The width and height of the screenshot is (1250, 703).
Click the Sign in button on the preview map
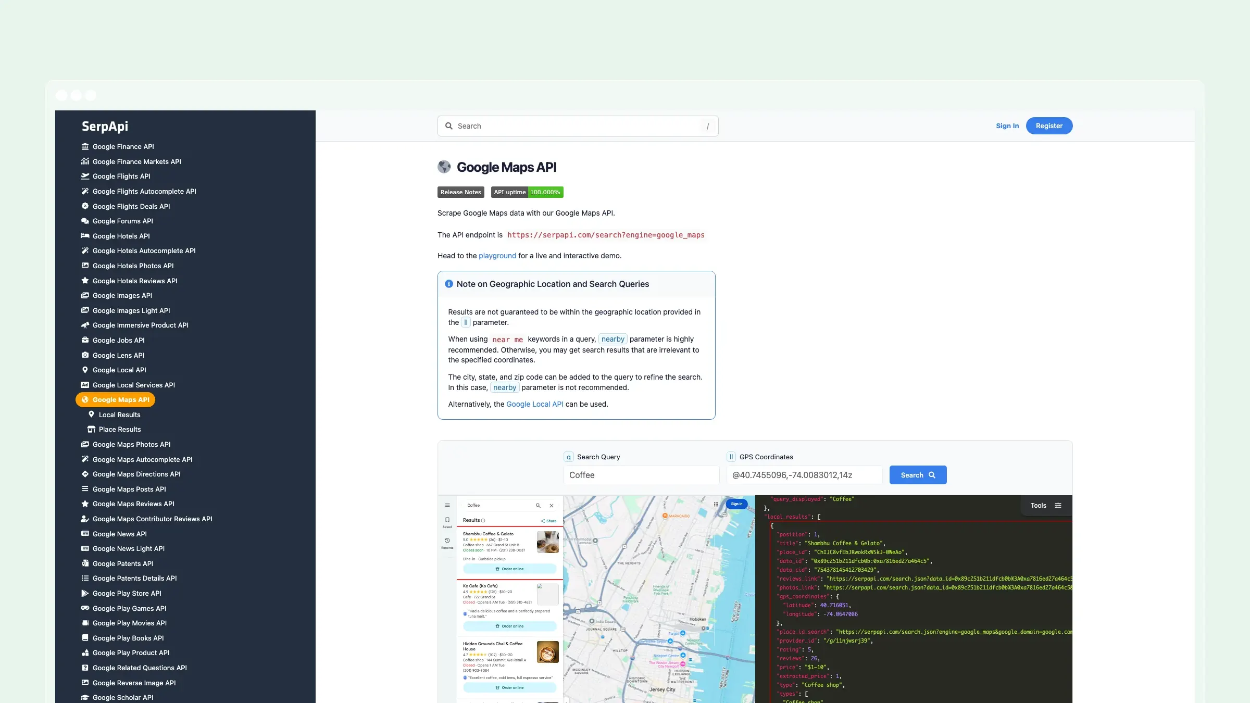[736, 504]
